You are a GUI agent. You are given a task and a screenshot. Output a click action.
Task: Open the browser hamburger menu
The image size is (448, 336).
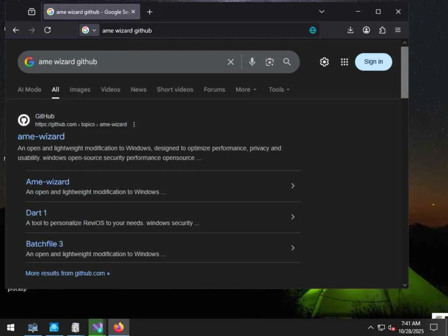point(398,30)
